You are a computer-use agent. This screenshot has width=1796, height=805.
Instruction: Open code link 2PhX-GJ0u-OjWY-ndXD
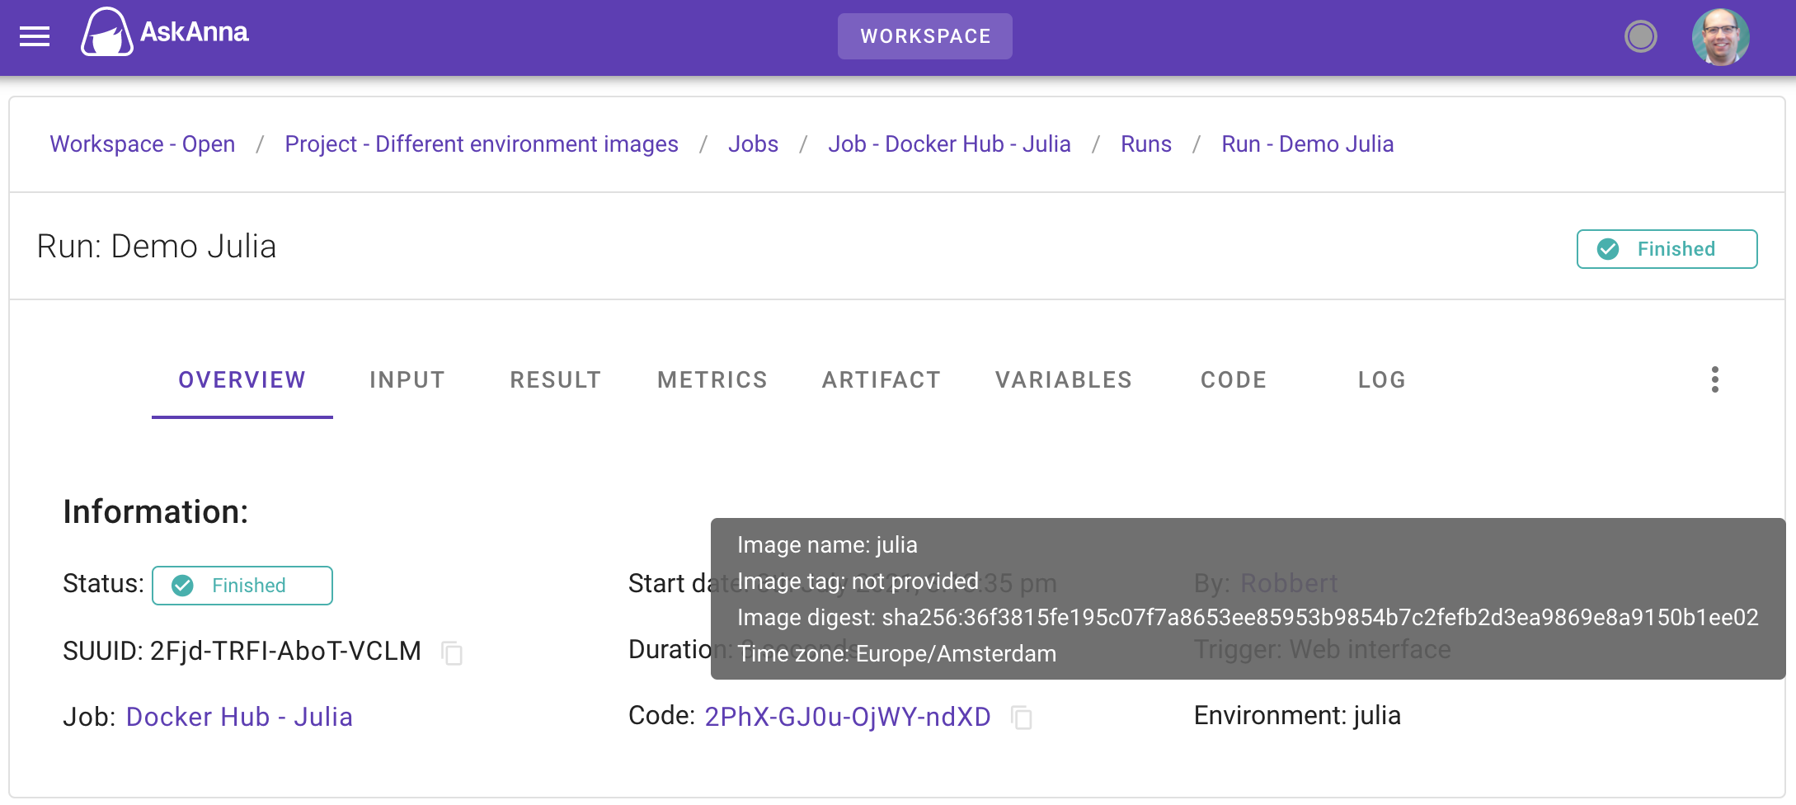coord(848,717)
